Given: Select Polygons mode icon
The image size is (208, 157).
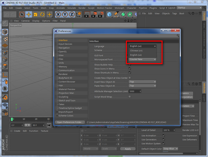Looking at the screenshot, I should pos(5,66).
